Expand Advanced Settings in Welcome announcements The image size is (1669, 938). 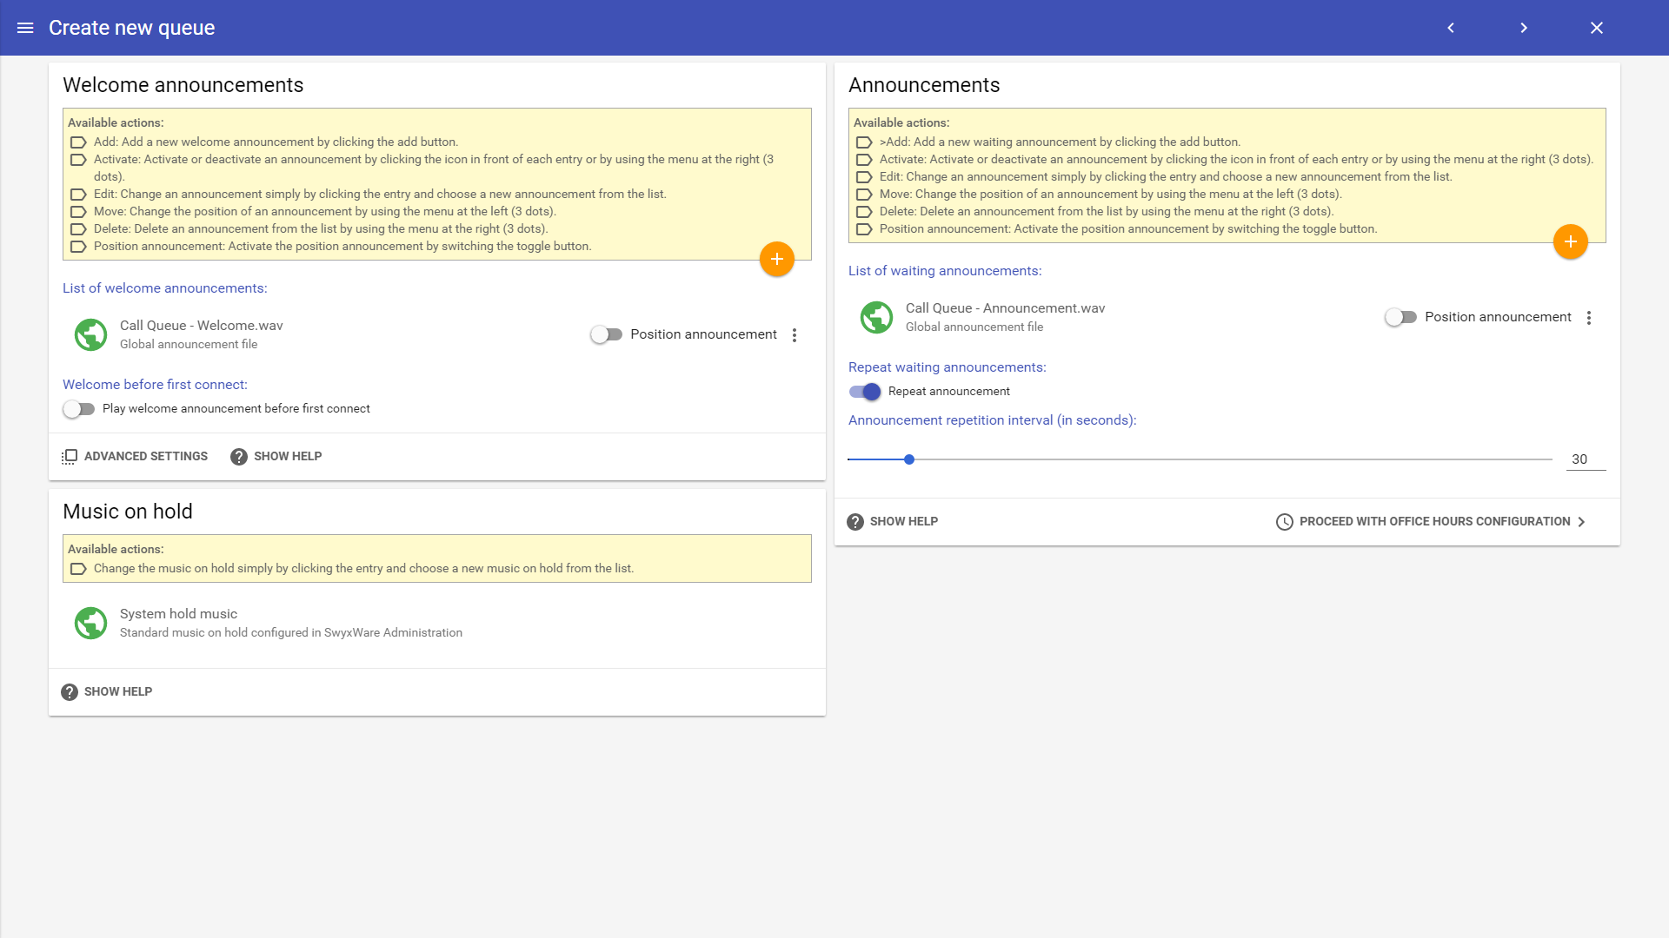pos(135,456)
